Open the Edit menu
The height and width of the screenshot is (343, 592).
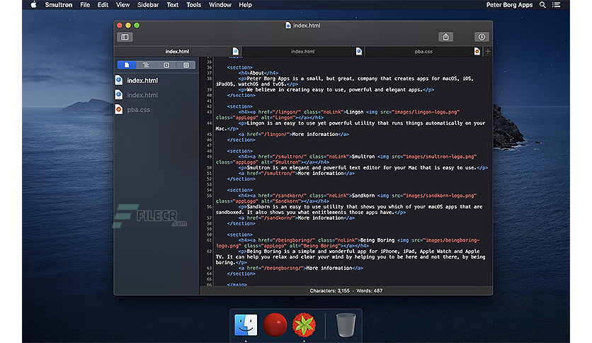point(103,5)
